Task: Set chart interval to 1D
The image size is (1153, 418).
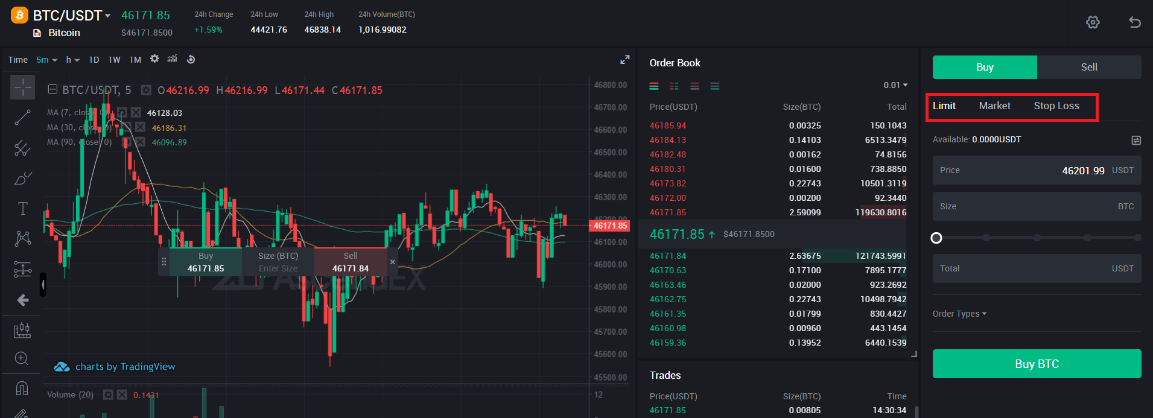Action: [x=94, y=60]
